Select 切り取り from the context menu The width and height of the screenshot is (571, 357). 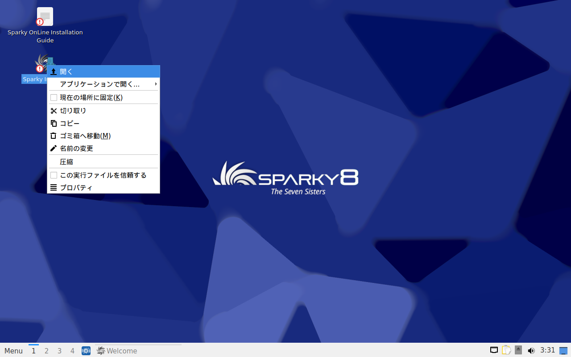pyautogui.click(x=103, y=111)
